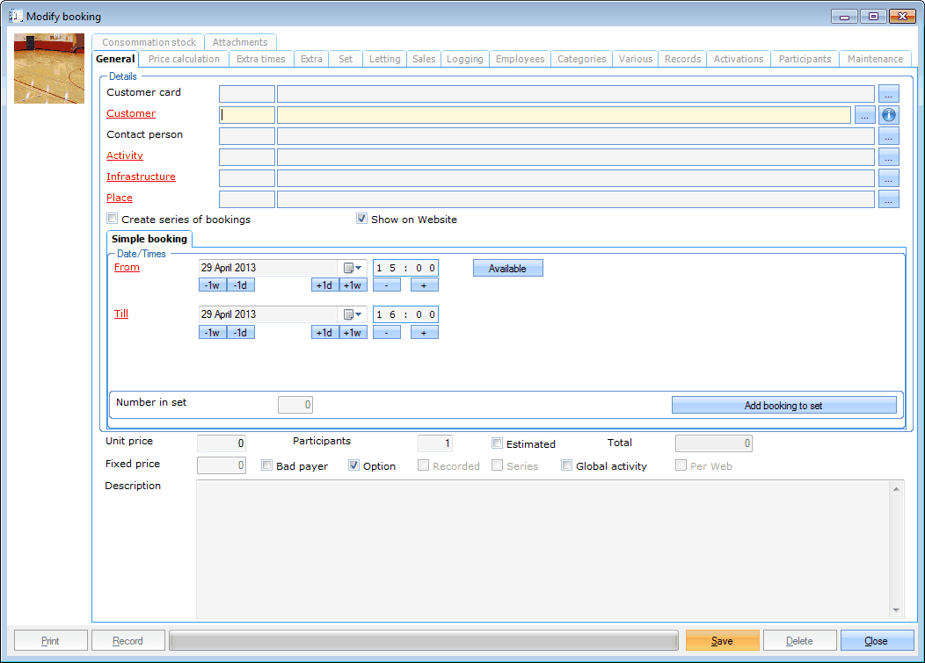This screenshot has height=663, width=925.
Task: Click the Customer info icon
Action: point(889,115)
